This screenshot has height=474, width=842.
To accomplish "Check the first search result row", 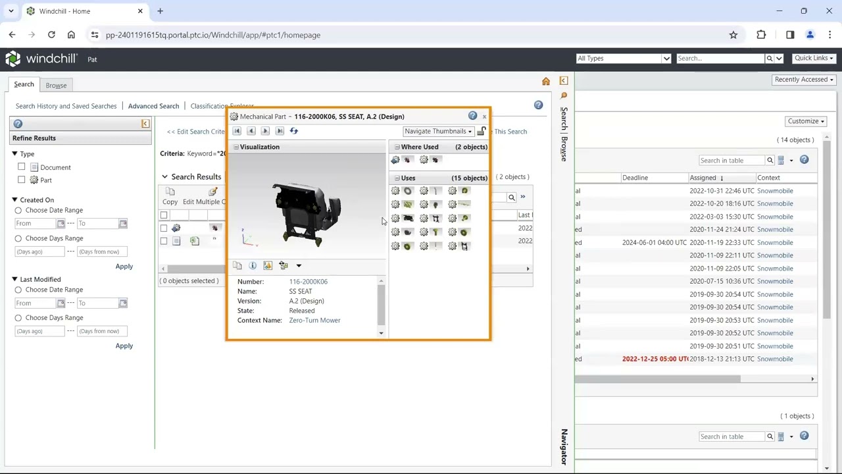I will [164, 228].
